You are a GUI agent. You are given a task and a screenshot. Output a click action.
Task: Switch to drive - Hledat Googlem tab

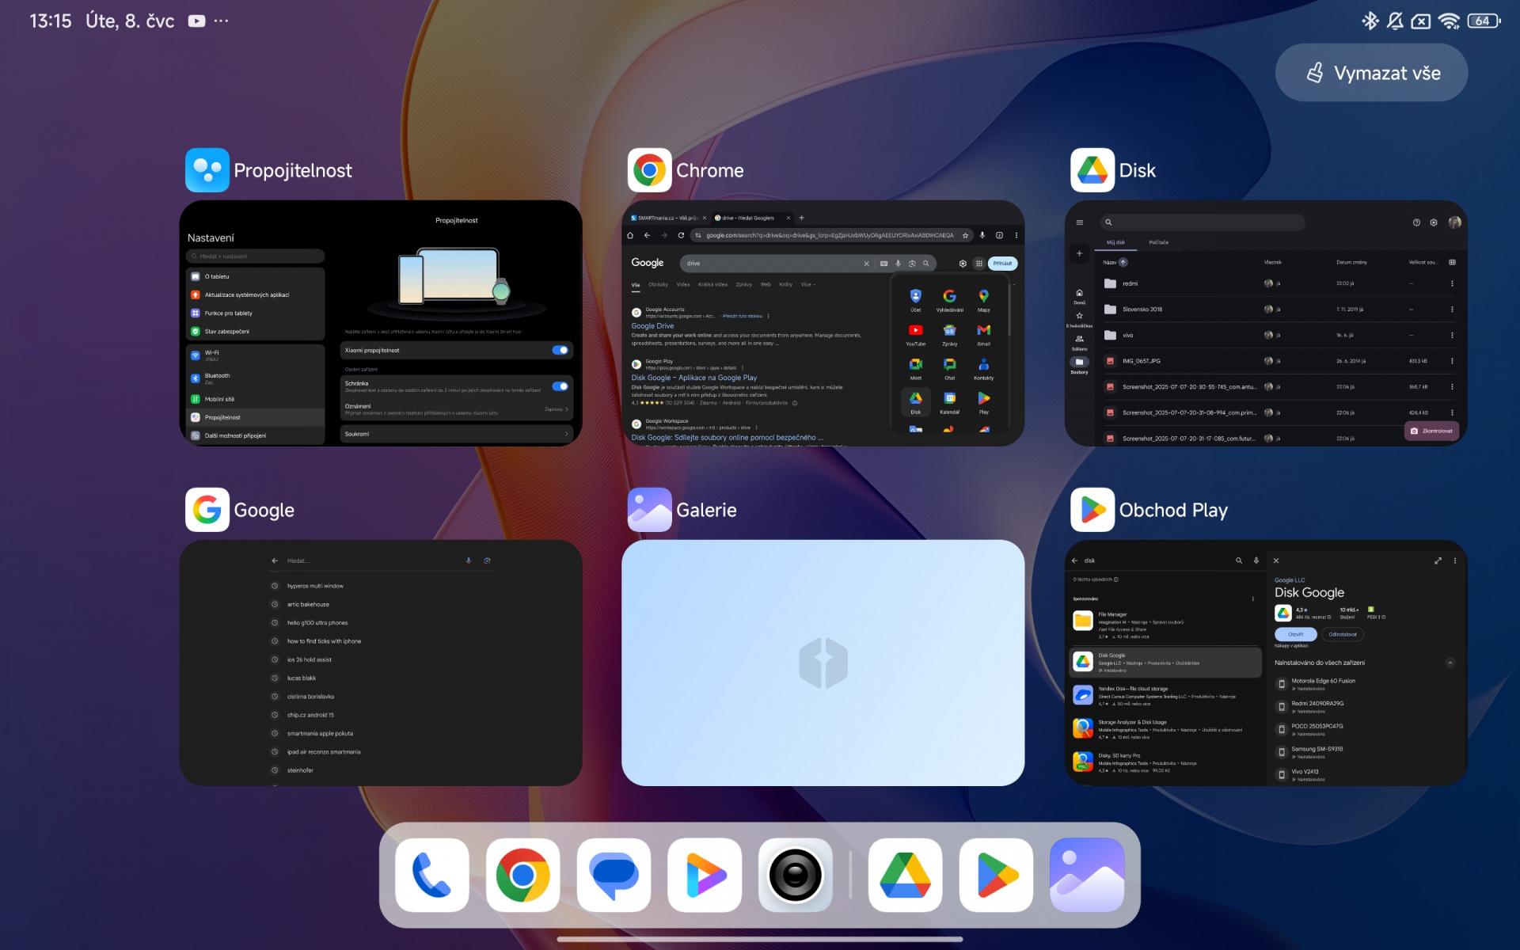[x=750, y=218]
